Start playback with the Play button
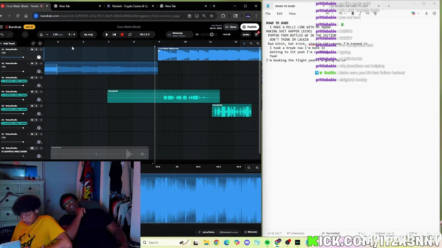 tap(107, 34)
